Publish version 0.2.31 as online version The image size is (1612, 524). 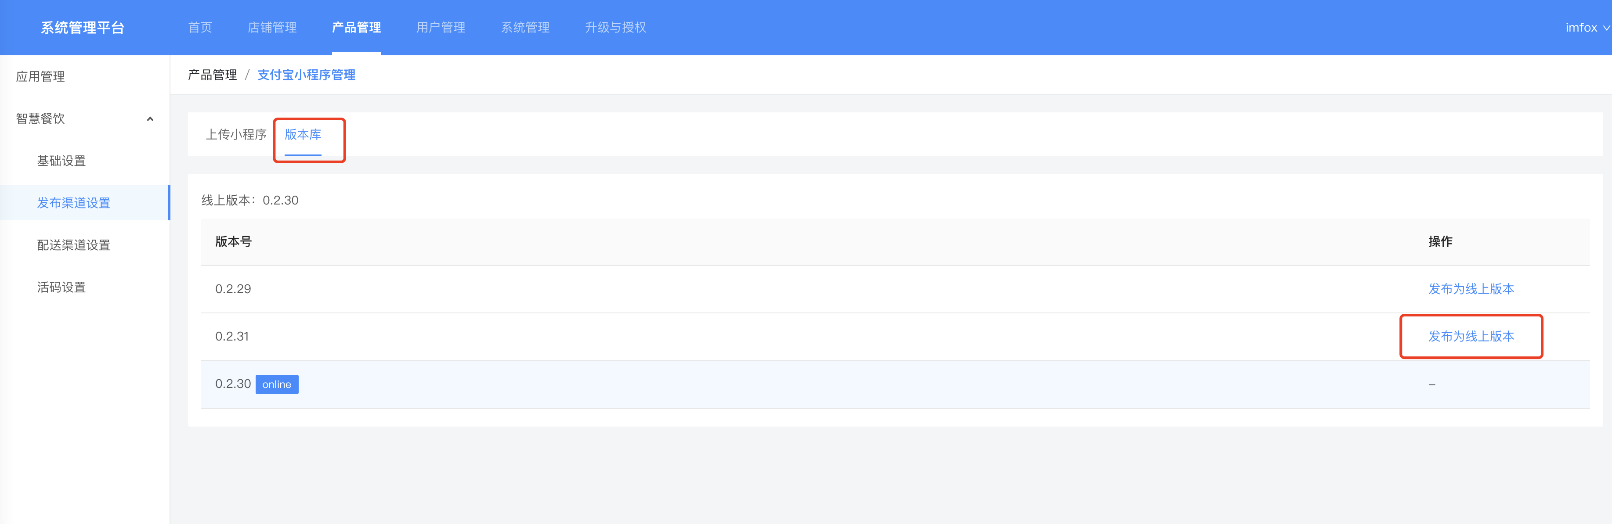coord(1471,337)
